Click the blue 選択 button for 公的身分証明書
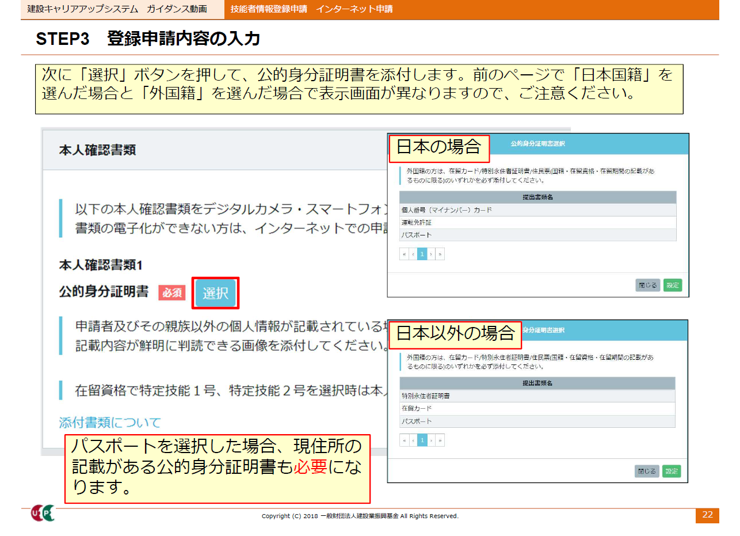This screenshot has width=740, height=536. click(216, 293)
